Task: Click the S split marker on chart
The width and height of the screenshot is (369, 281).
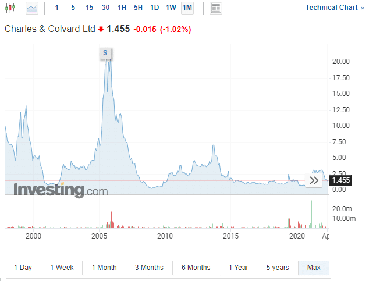Action: (x=105, y=53)
